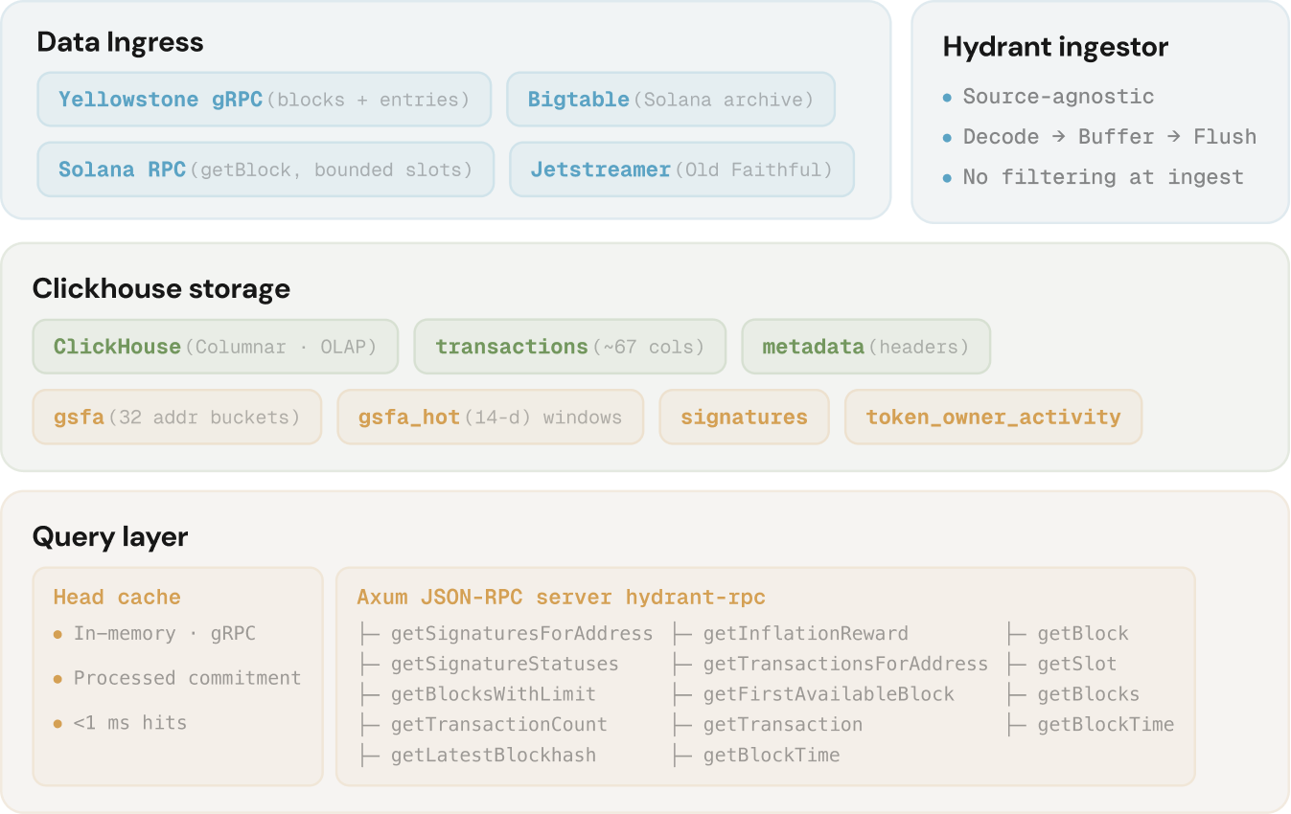Select the Jetstreamer (Old Faithful) chip
The height and width of the screenshot is (814, 1291).
click(x=681, y=170)
